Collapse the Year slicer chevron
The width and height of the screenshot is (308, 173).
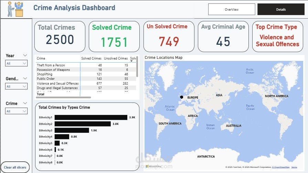(25, 55)
